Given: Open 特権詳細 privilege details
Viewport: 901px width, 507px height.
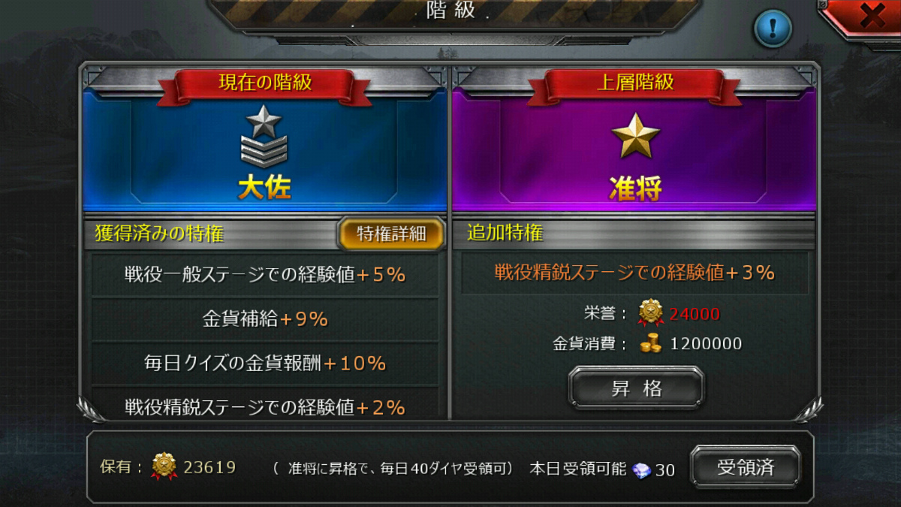Looking at the screenshot, I should click(x=391, y=234).
